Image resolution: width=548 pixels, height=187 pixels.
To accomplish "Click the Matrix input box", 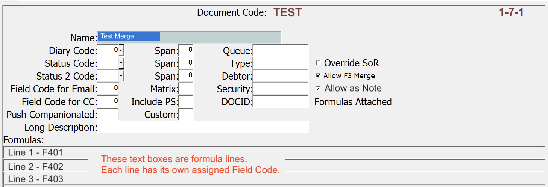I will [x=186, y=89].
